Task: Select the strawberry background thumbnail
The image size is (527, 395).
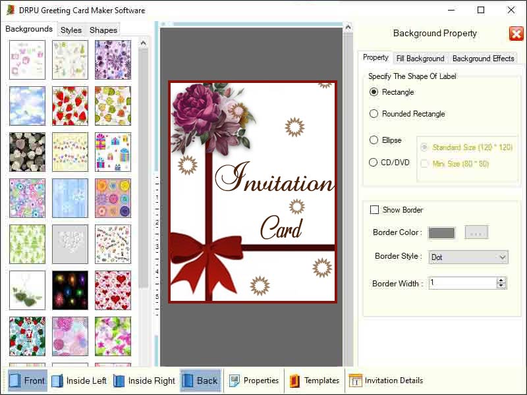Action: coord(70,106)
